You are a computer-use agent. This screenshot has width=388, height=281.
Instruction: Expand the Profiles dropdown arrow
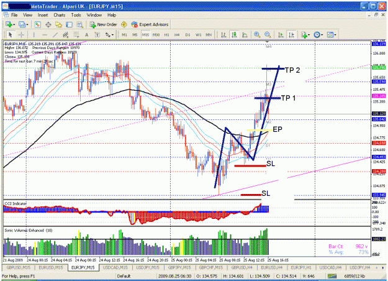pos(27,25)
